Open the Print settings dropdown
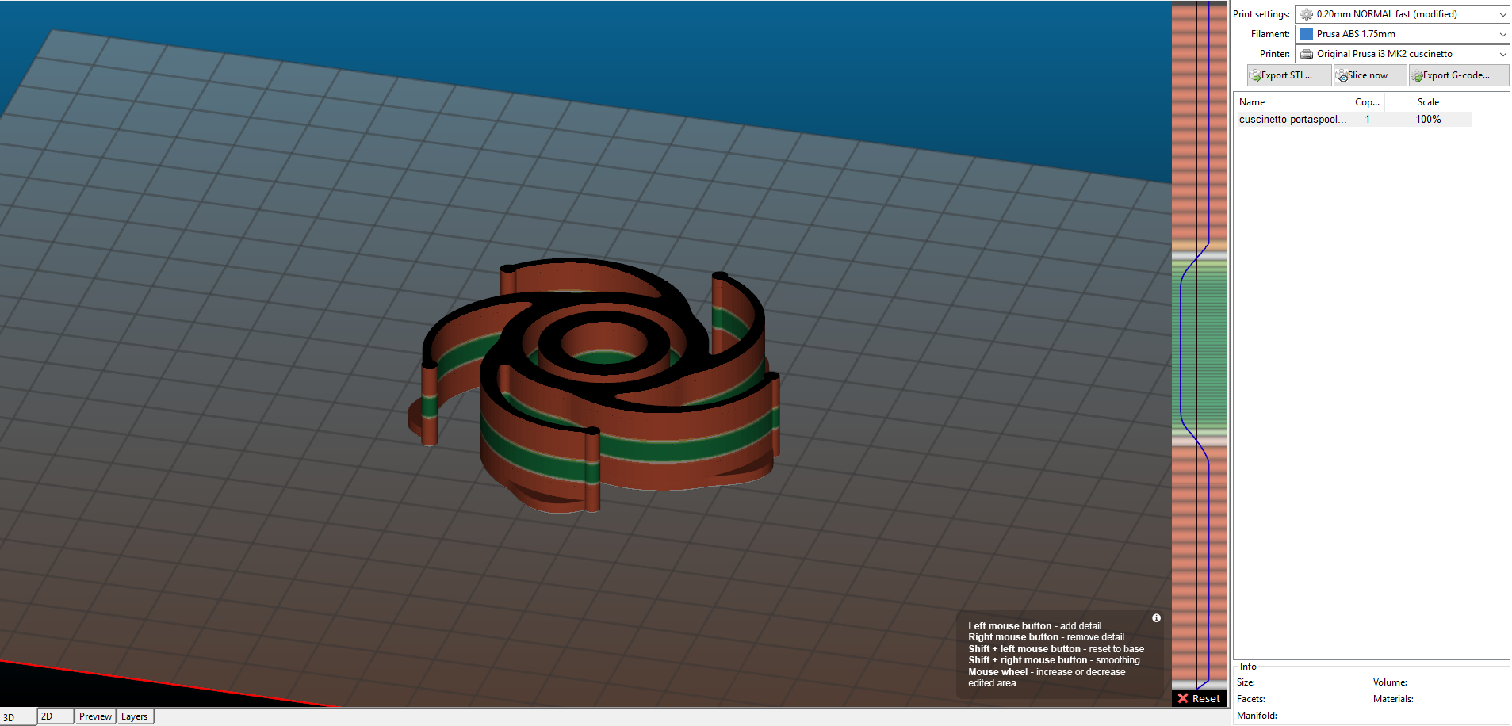Viewport: 1512px width, 726px height. tap(1401, 14)
